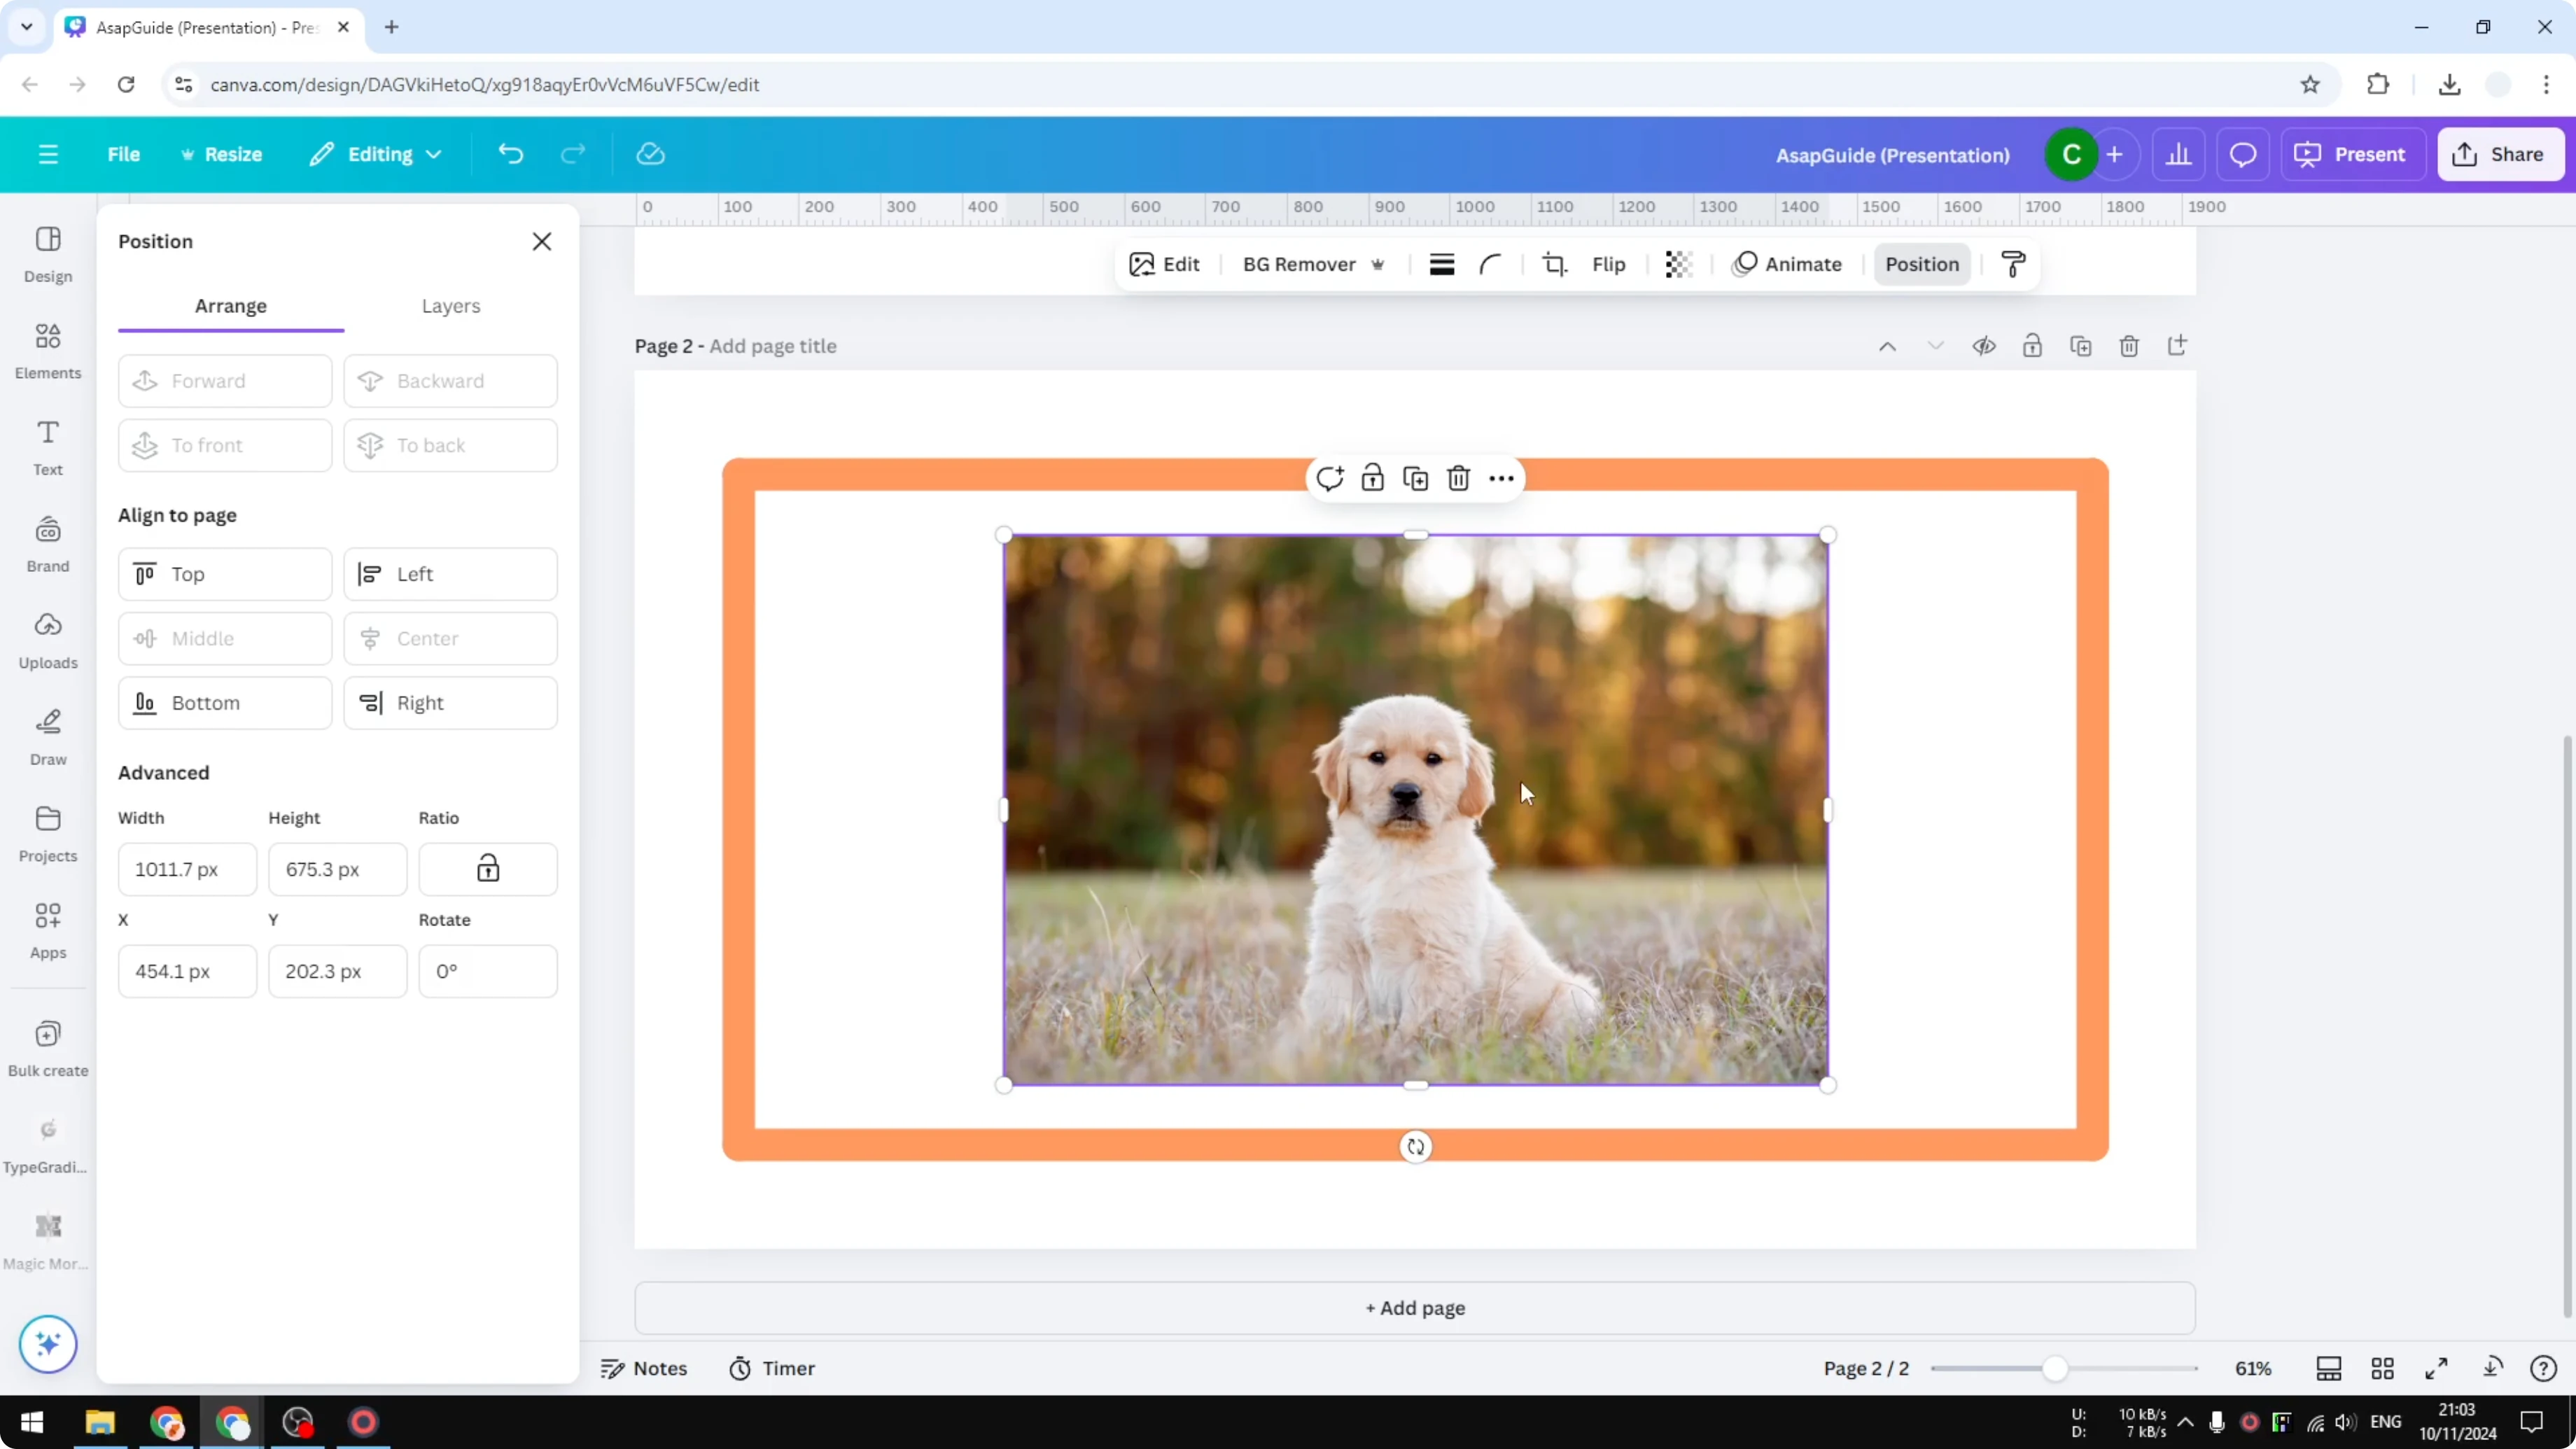Lock the selected image element

[1372, 478]
